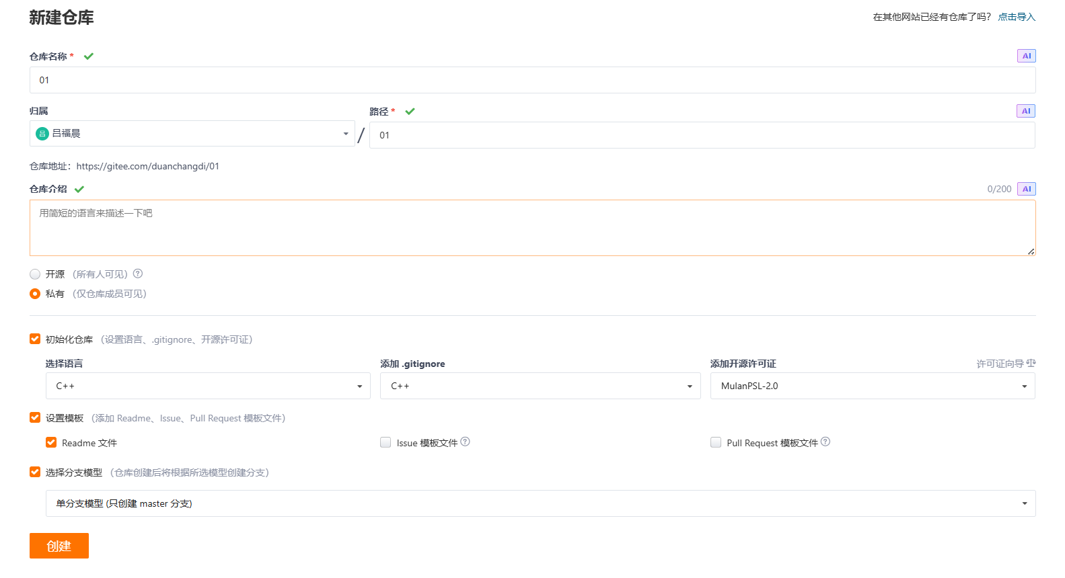Click the 吕福晨 avatar icon in owner field

42,134
